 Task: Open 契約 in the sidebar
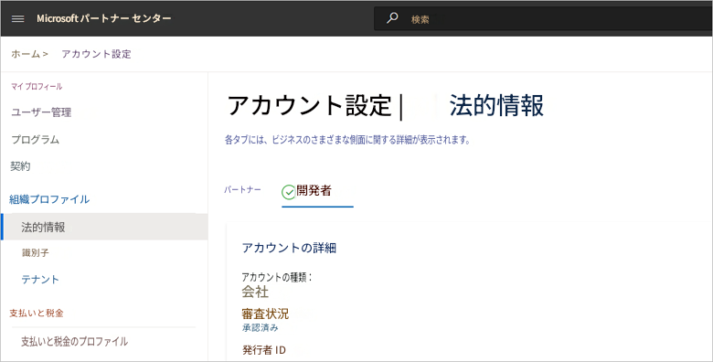20,166
